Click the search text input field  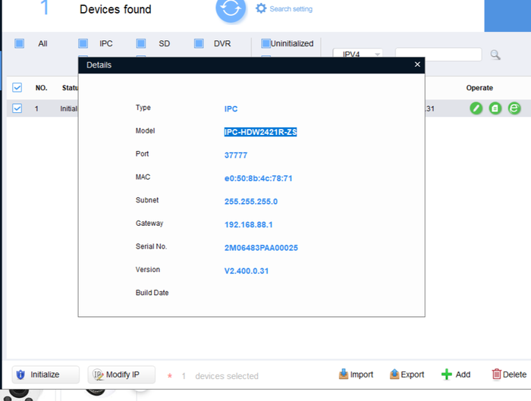(438, 55)
